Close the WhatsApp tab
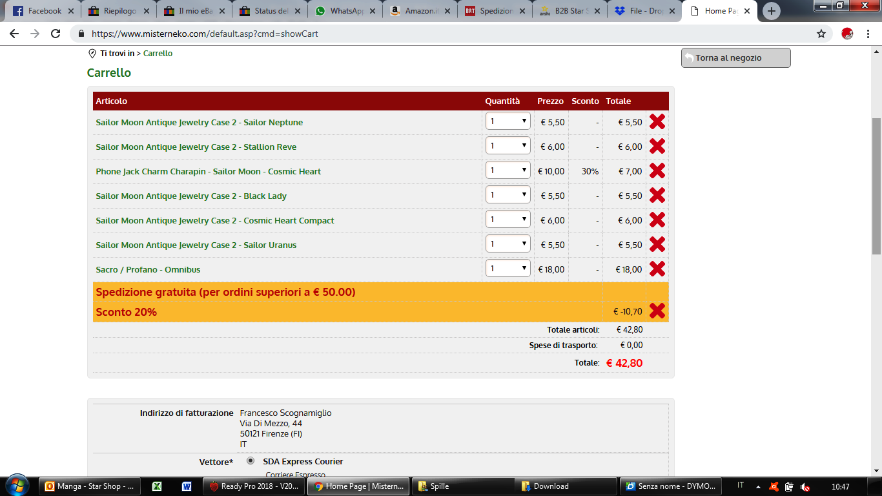This screenshot has width=882, height=496. (373, 11)
